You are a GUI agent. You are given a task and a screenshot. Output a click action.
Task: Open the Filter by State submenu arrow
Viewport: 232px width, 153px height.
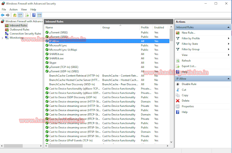[229, 44]
